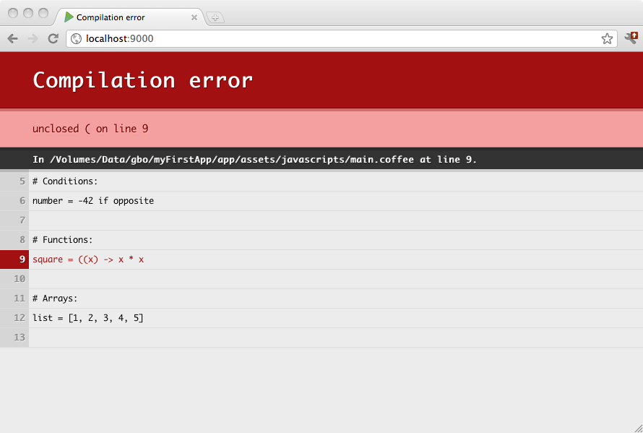Reload the localhost page

click(53, 38)
